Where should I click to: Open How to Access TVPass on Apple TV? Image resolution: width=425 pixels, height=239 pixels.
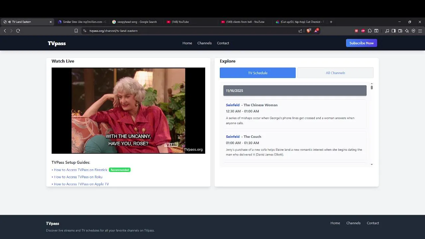81,184
